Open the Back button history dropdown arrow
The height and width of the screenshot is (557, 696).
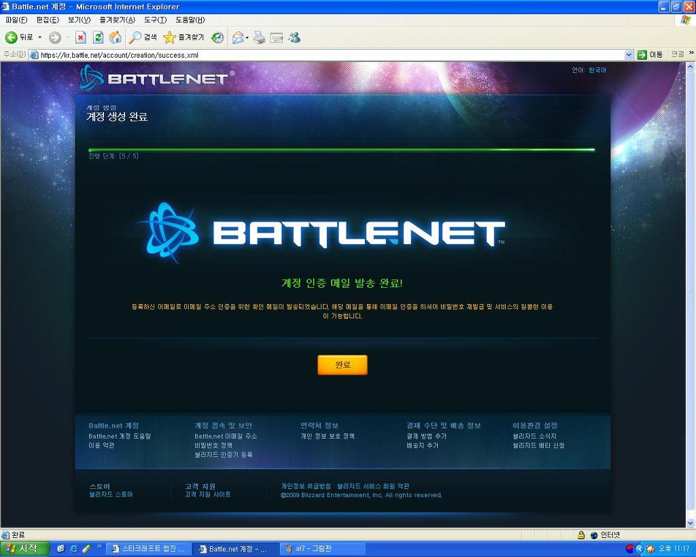click(39, 37)
